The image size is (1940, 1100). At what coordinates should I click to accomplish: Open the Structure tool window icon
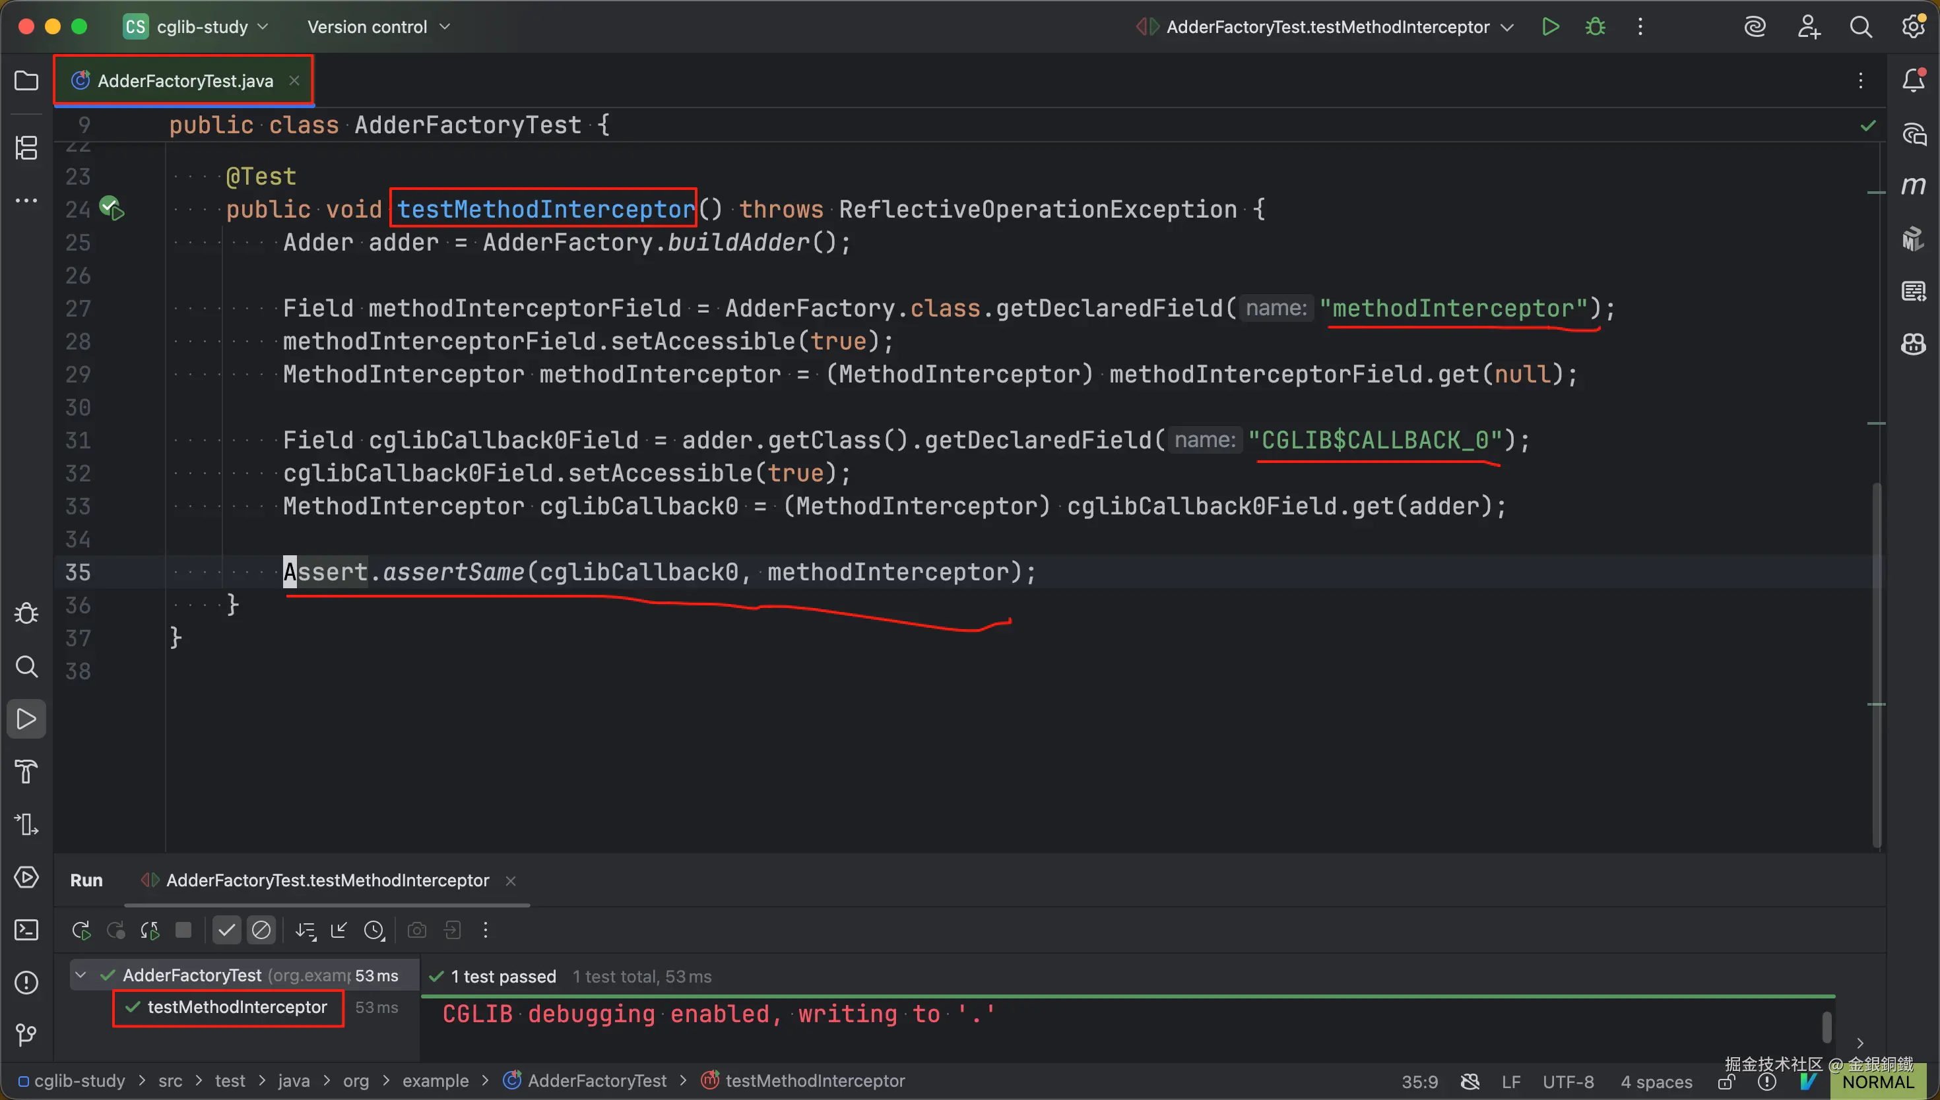(26, 147)
